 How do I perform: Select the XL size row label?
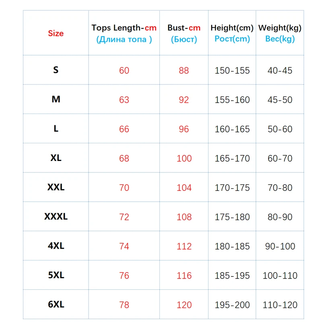point(56,158)
